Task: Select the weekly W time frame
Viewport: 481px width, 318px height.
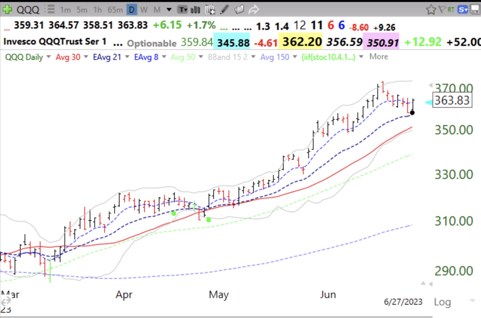Action: (x=144, y=10)
